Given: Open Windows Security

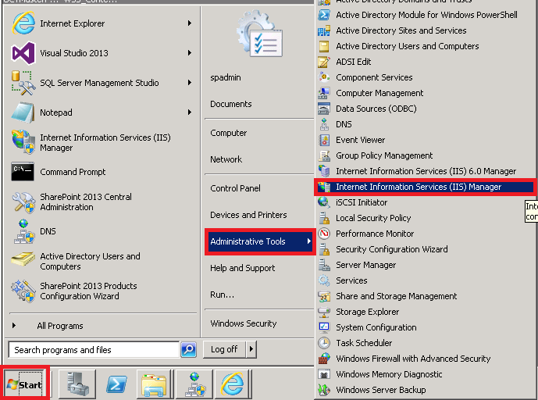Looking at the screenshot, I should pos(244,323).
